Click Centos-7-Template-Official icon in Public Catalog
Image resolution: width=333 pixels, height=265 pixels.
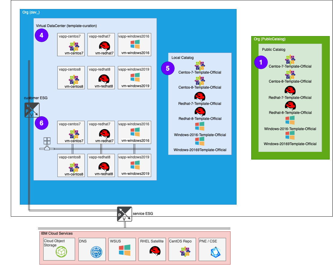(290, 59)
